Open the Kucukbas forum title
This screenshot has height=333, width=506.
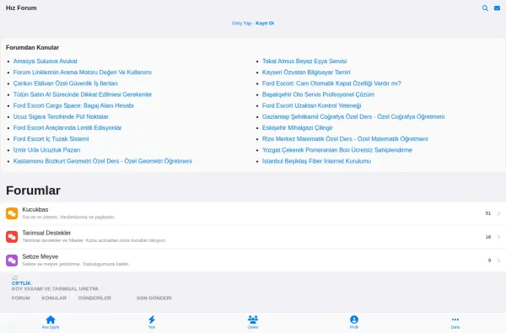35,210
